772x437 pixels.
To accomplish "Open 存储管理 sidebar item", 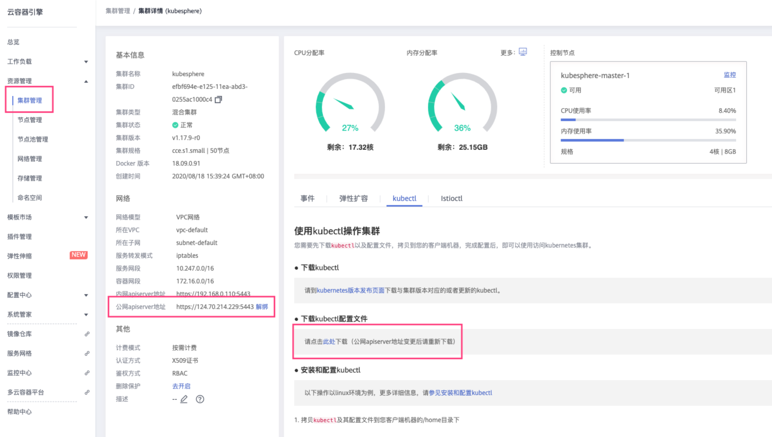I will (x=29, y=178).
